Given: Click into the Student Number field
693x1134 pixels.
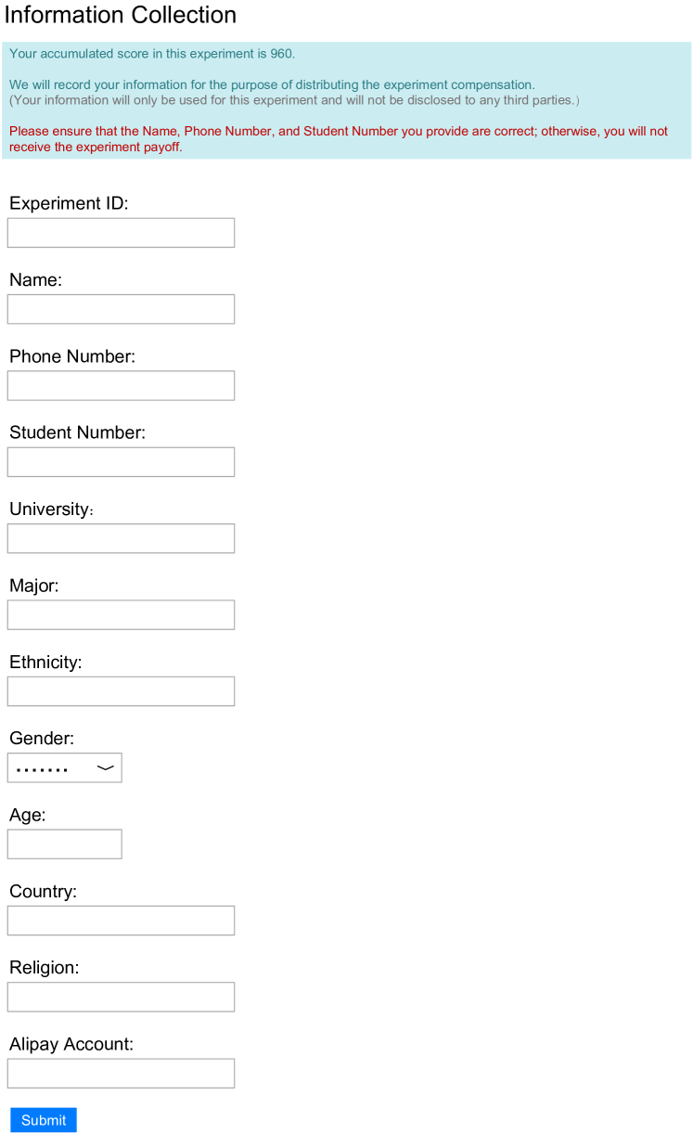Looking at the screenshot, I should [121, 462].
